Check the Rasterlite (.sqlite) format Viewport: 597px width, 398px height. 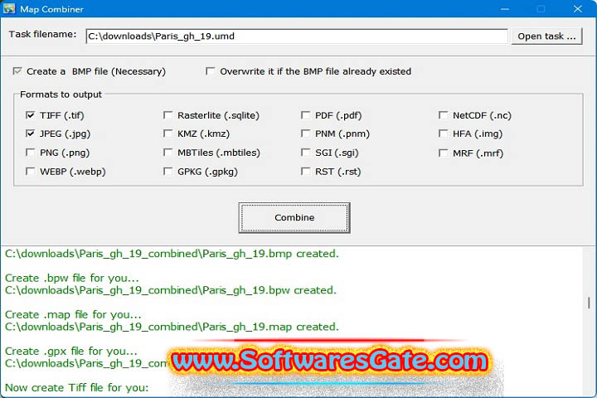click(167, 115)
